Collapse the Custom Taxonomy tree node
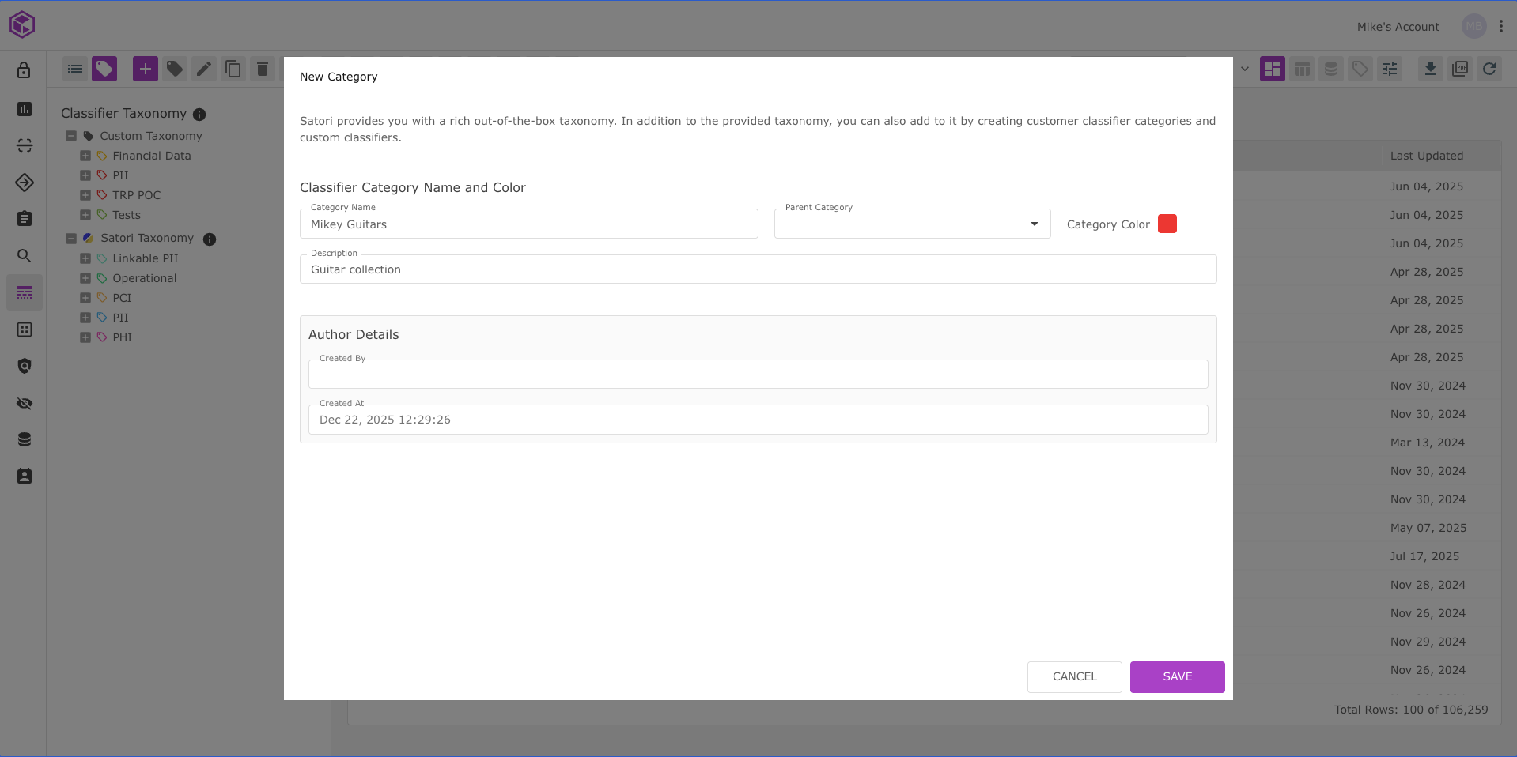The image size is (1517, 757). coord(71,136)
